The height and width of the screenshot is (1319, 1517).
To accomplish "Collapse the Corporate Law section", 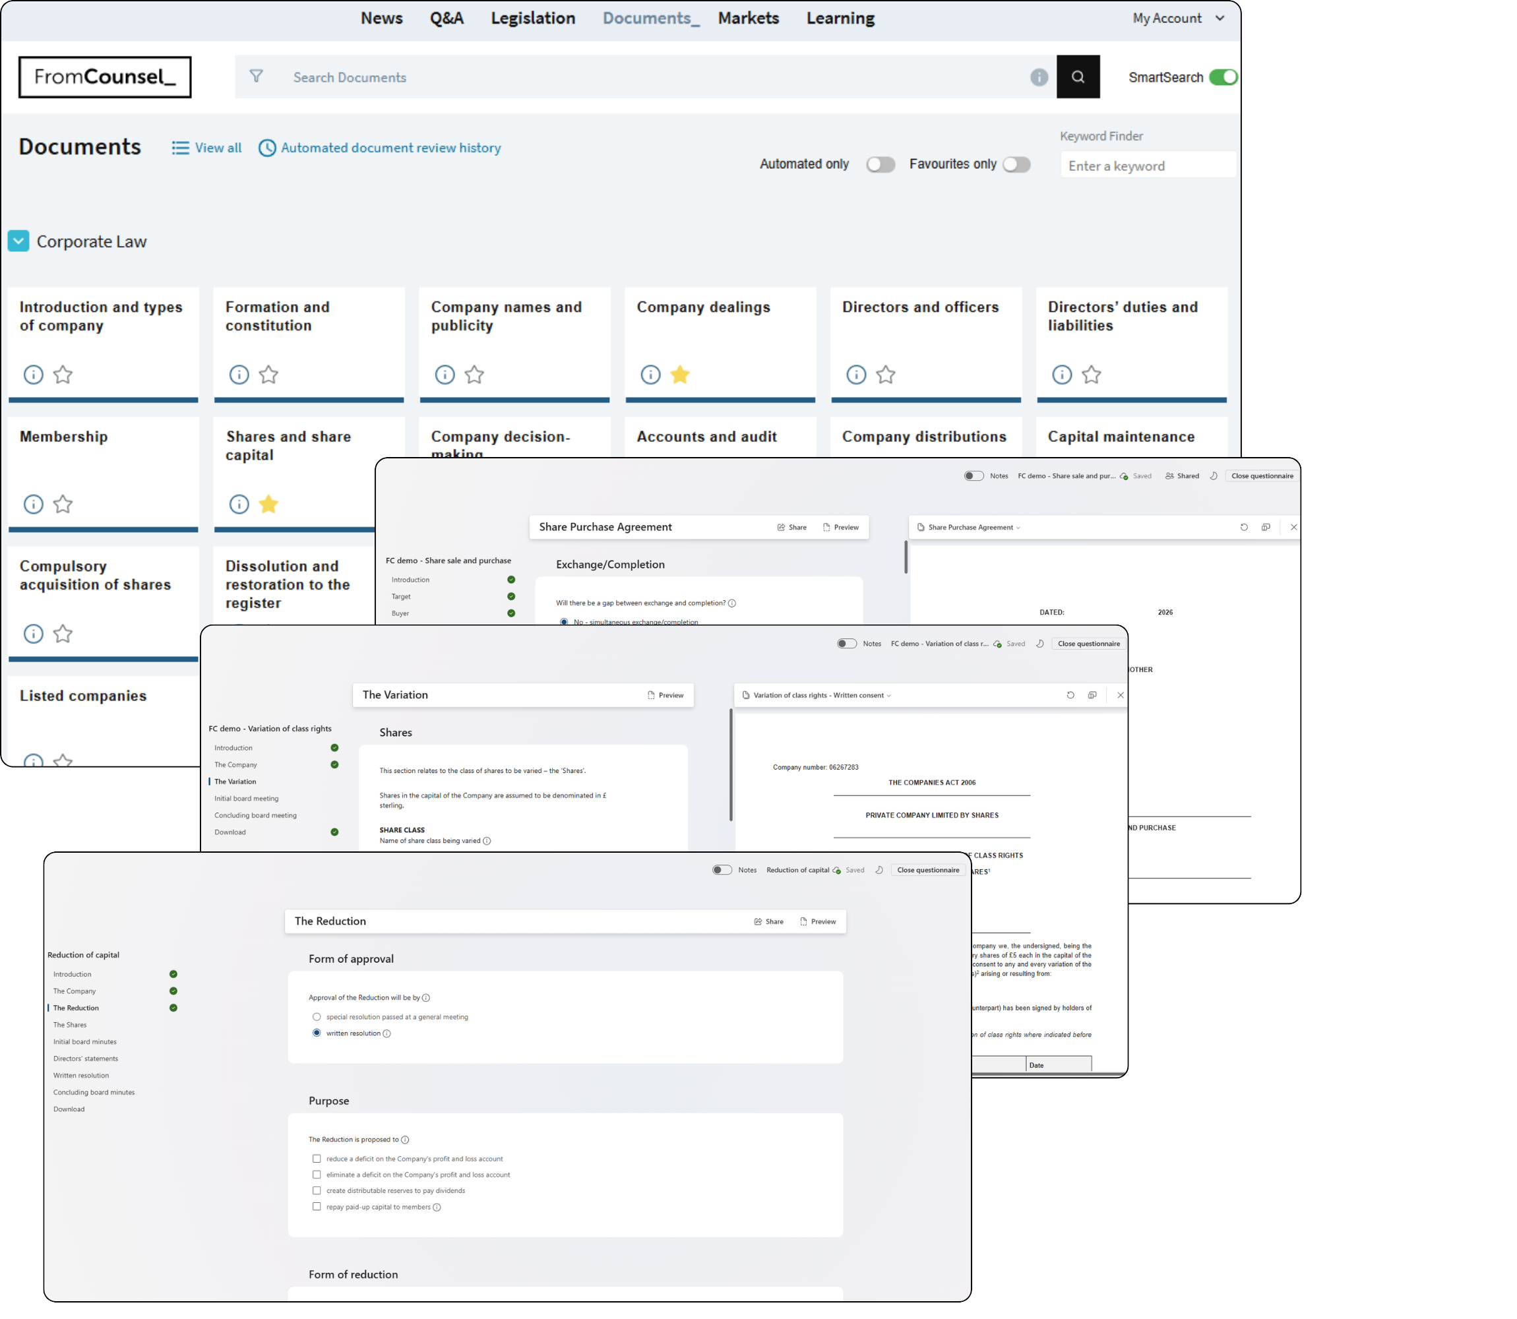I will [18, 241].
